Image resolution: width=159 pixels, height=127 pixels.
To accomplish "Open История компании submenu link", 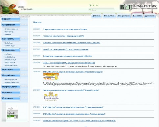I will (11, 29).
